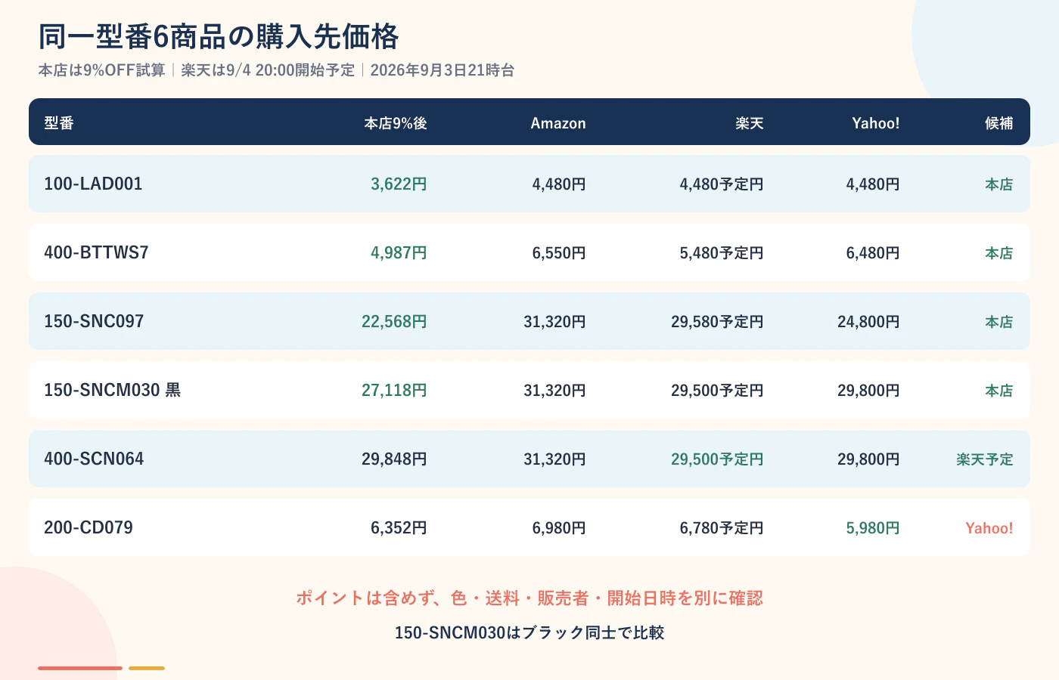Click the red Yahoo! candidate label

(989, 528)
